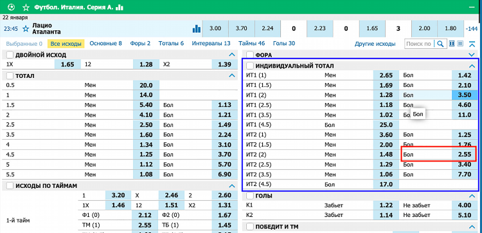Mark the Лацио–Аталанта match as favorite

coord(26,29)
